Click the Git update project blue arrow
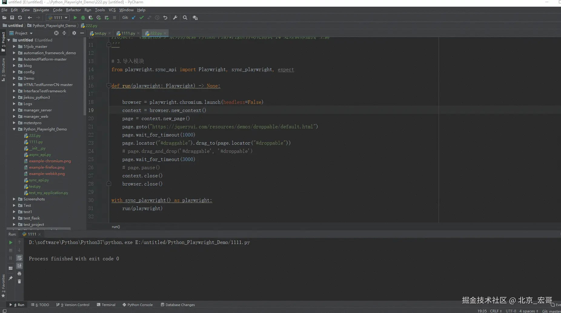 click(x=134, y=18)
